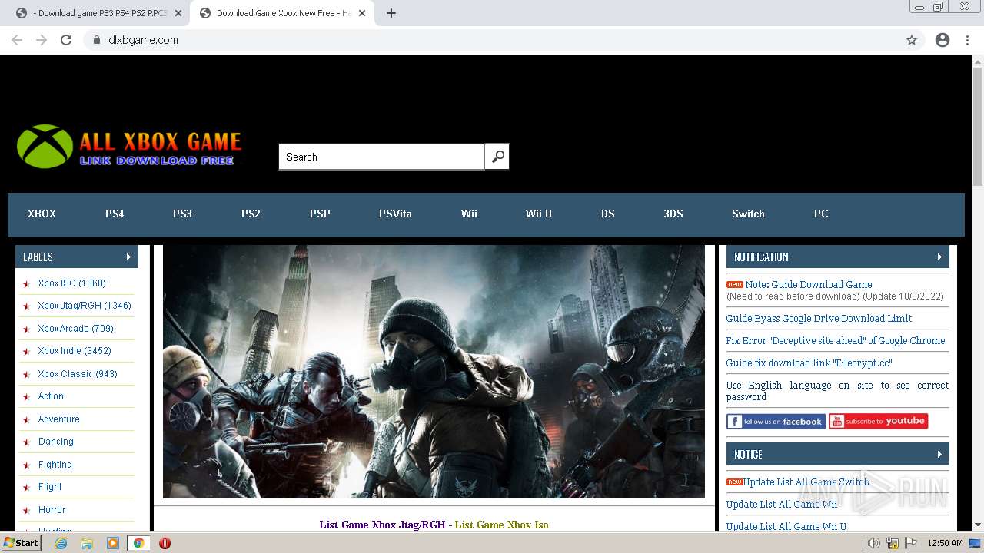Open Update List All Game Switch
This screenshot has width=984, height=553.
click(x=806, y=482)
